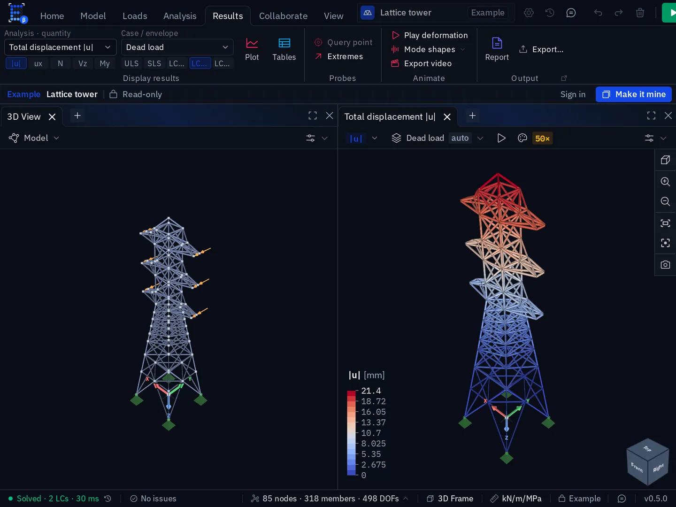Open the Plot results view
Viewport: 676px width, 507px height.
pos(252,49)
